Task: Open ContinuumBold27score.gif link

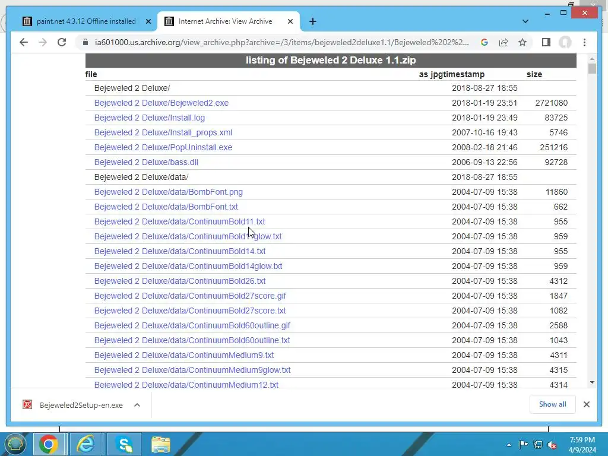Action: (190, 296)
